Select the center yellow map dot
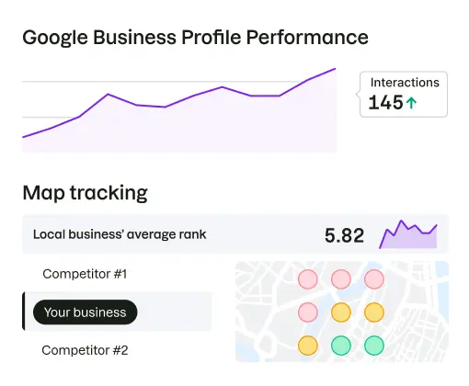Screen dimensions: 469x386 pos(341,312)
